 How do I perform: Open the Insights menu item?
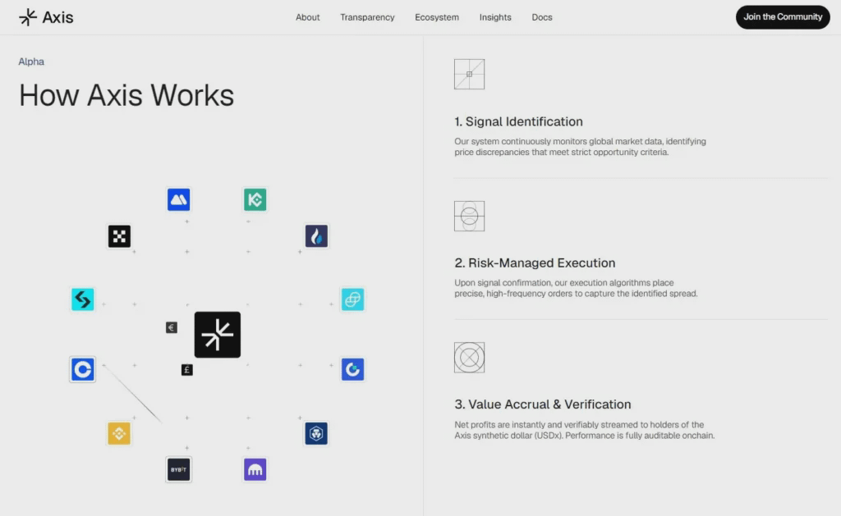(495, 17)
